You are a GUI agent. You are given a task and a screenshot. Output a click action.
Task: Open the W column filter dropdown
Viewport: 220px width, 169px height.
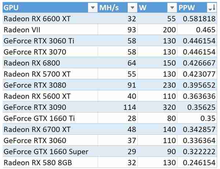pyautogui.click(x=172, y=8)
